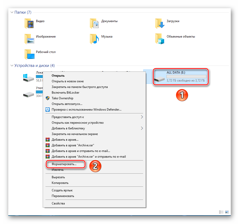Open the Изображения folder icon
The width and height of the screenshot is (239, 224).
(29, 39)
